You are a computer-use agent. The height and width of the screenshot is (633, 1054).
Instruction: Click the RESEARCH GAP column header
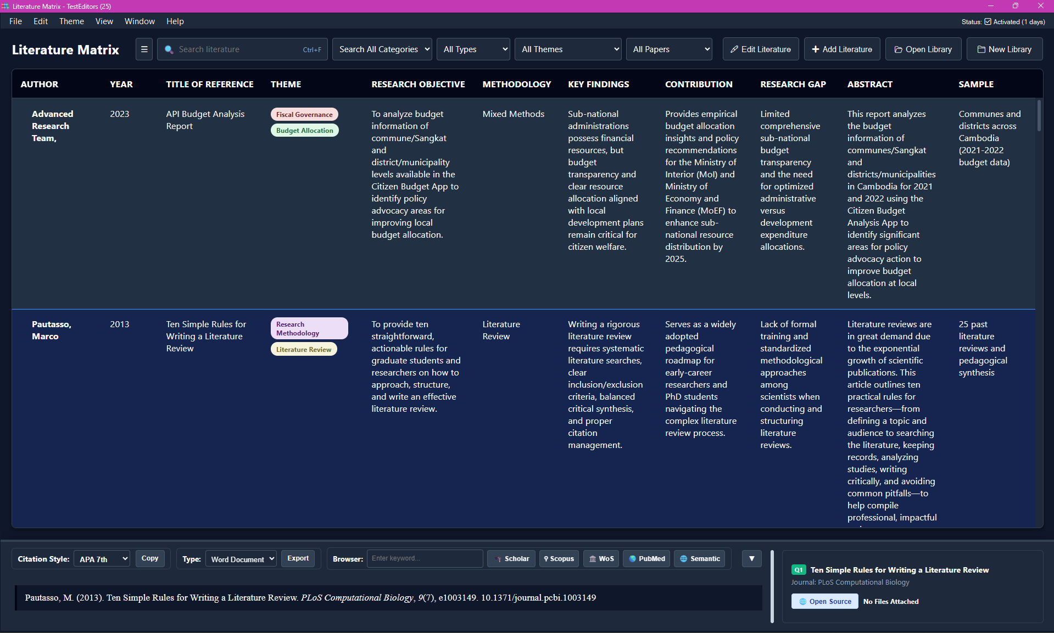[793, 84]
